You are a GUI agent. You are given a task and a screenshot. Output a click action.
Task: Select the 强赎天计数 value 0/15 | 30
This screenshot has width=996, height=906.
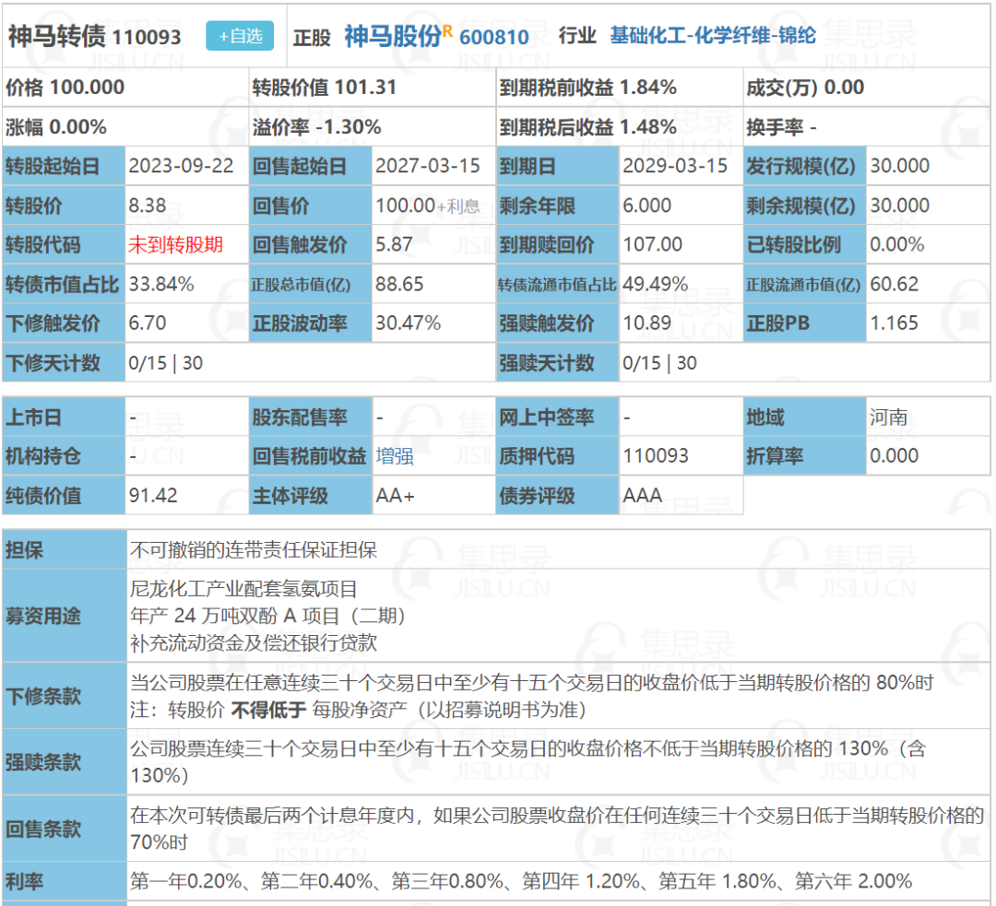click(x=659, y=363)
